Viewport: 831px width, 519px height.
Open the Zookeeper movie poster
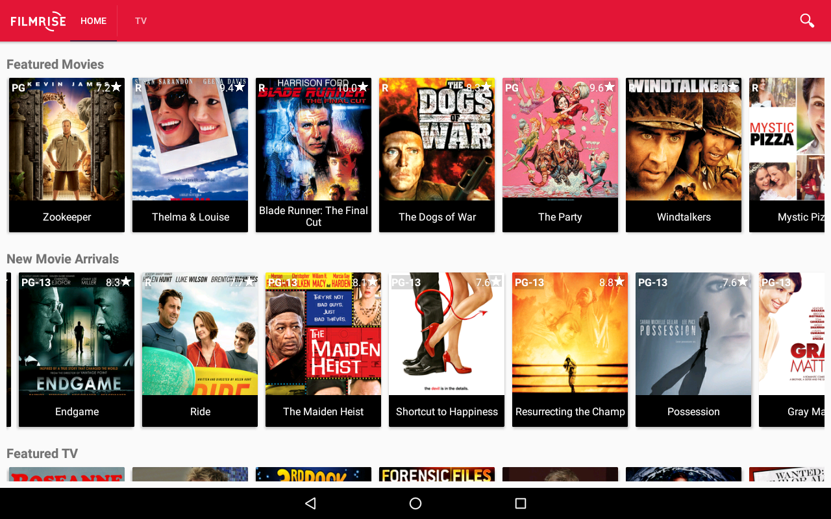[67, 139]
